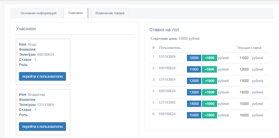This screenshot has height=138, width=279.
Task: Select user 531143869 in bid row 1
Action: pyautogui.click(x=167, y=57)
